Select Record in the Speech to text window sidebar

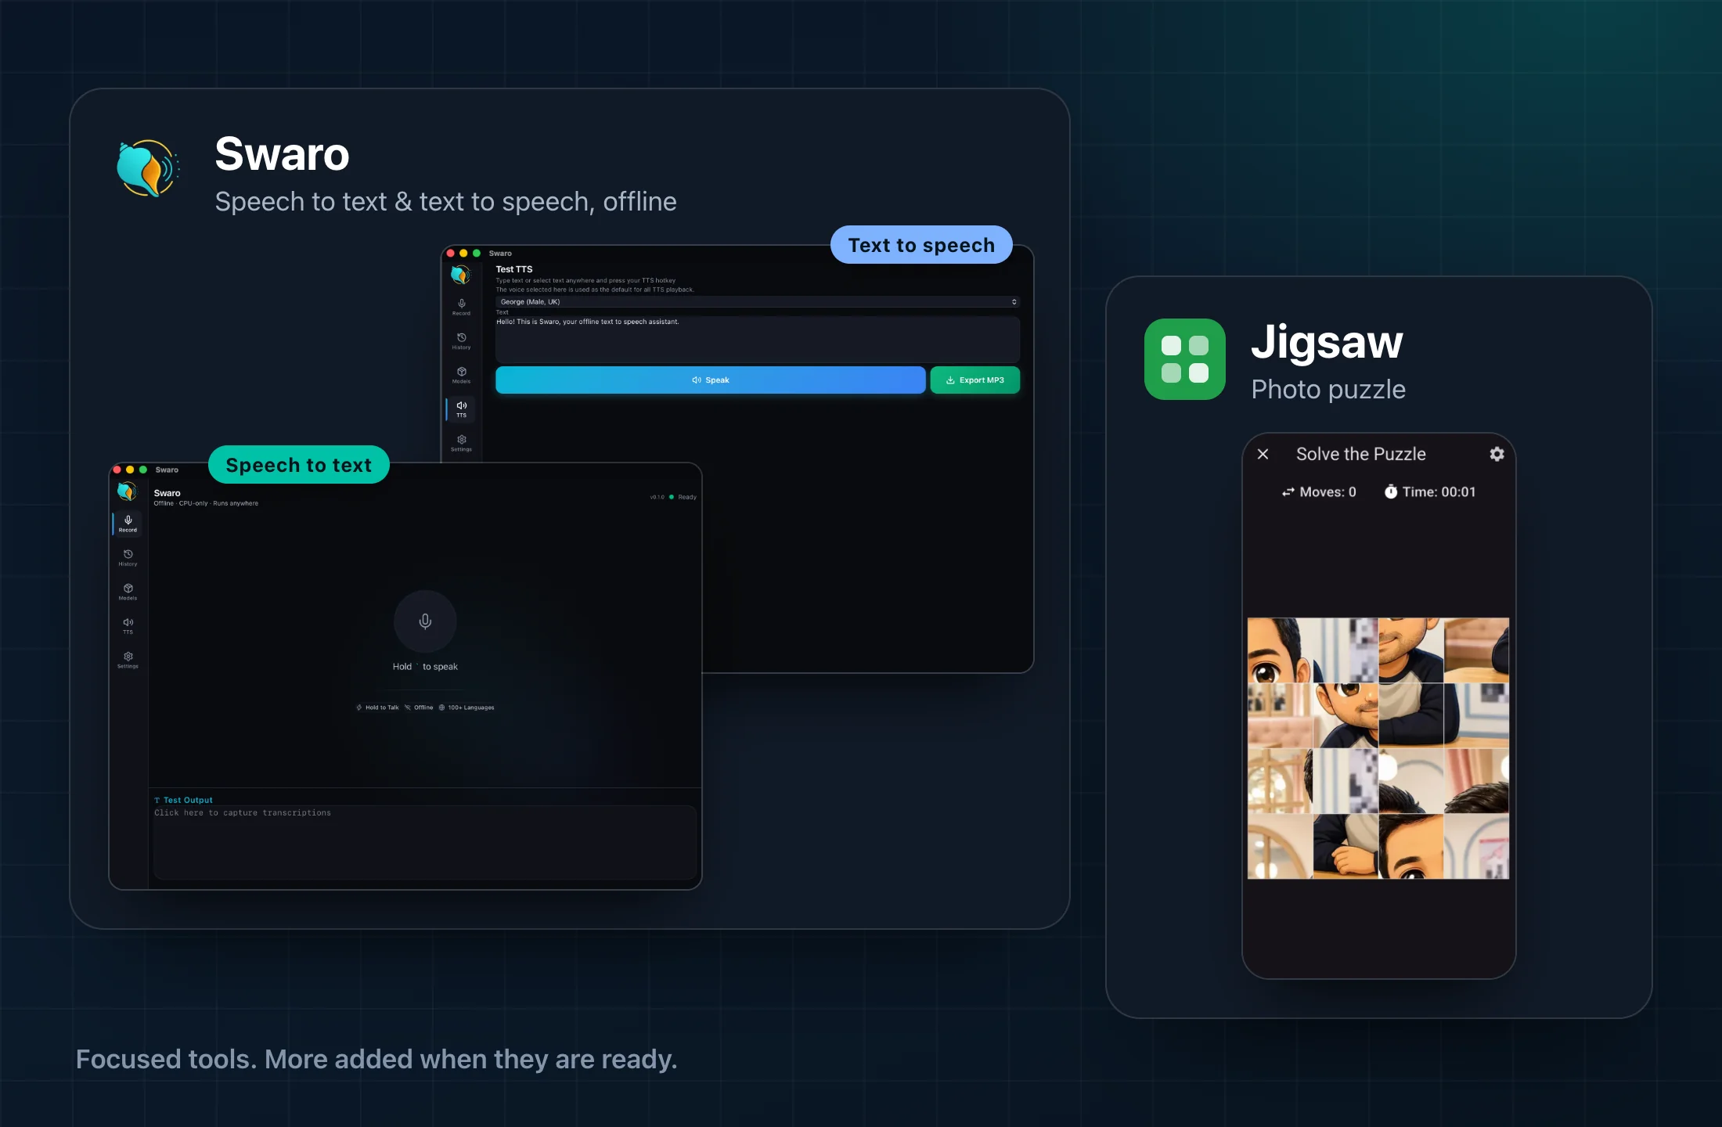click(128, 524)
